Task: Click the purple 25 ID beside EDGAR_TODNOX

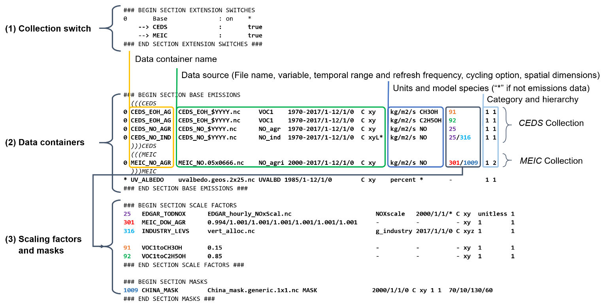Action: [127, 214]
